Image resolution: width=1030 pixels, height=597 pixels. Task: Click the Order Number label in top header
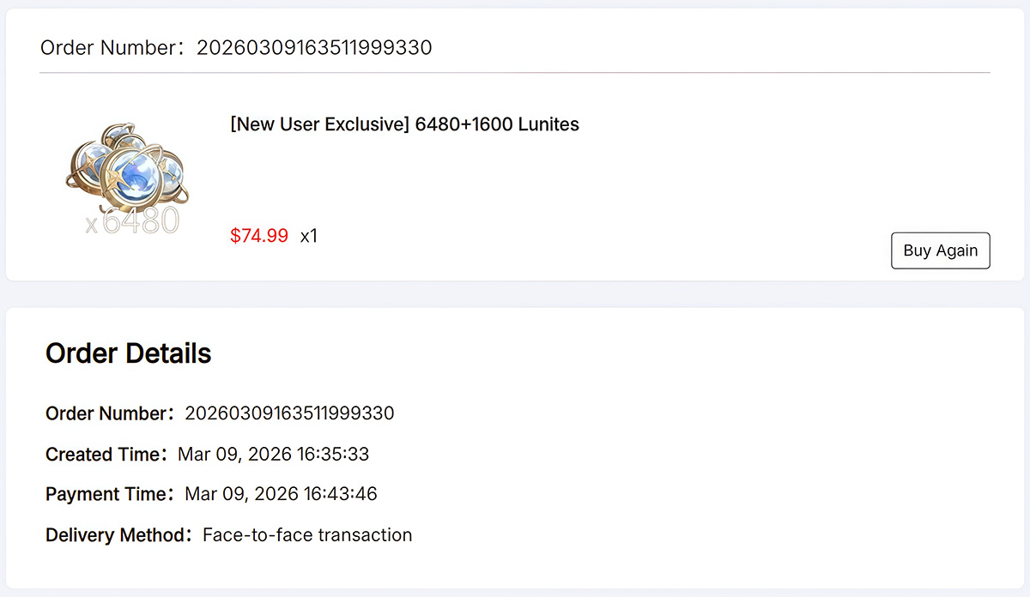(108, 48)
